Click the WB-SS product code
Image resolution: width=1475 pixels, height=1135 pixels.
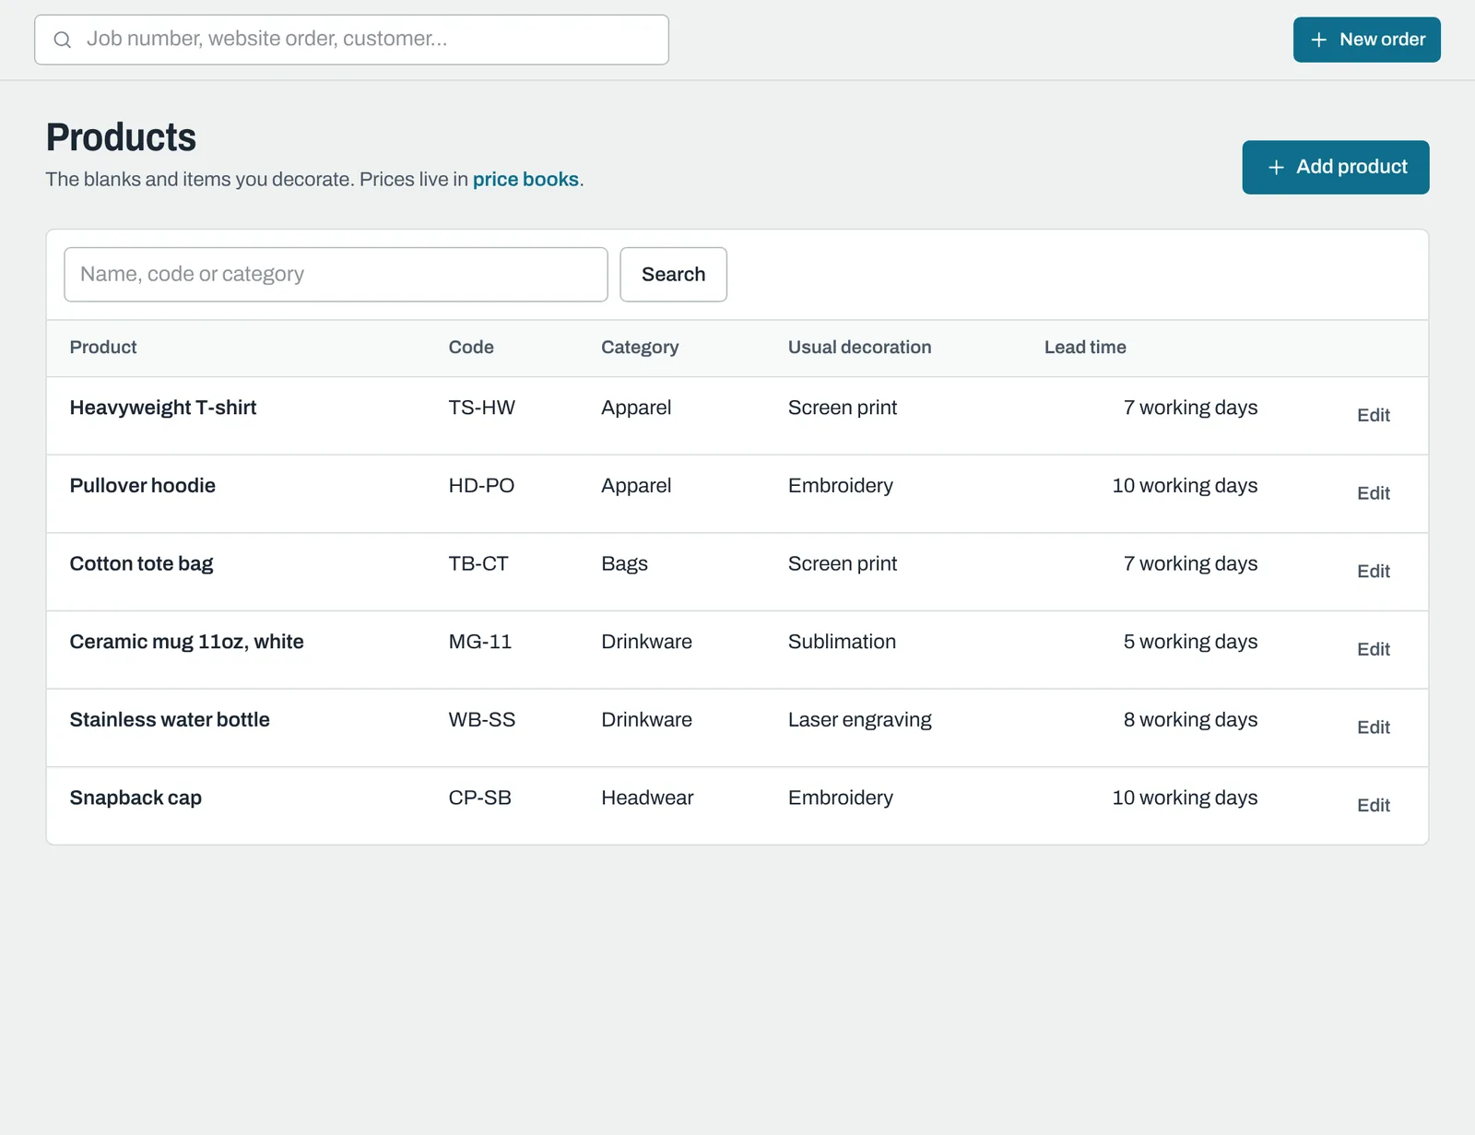coord(482,719)
